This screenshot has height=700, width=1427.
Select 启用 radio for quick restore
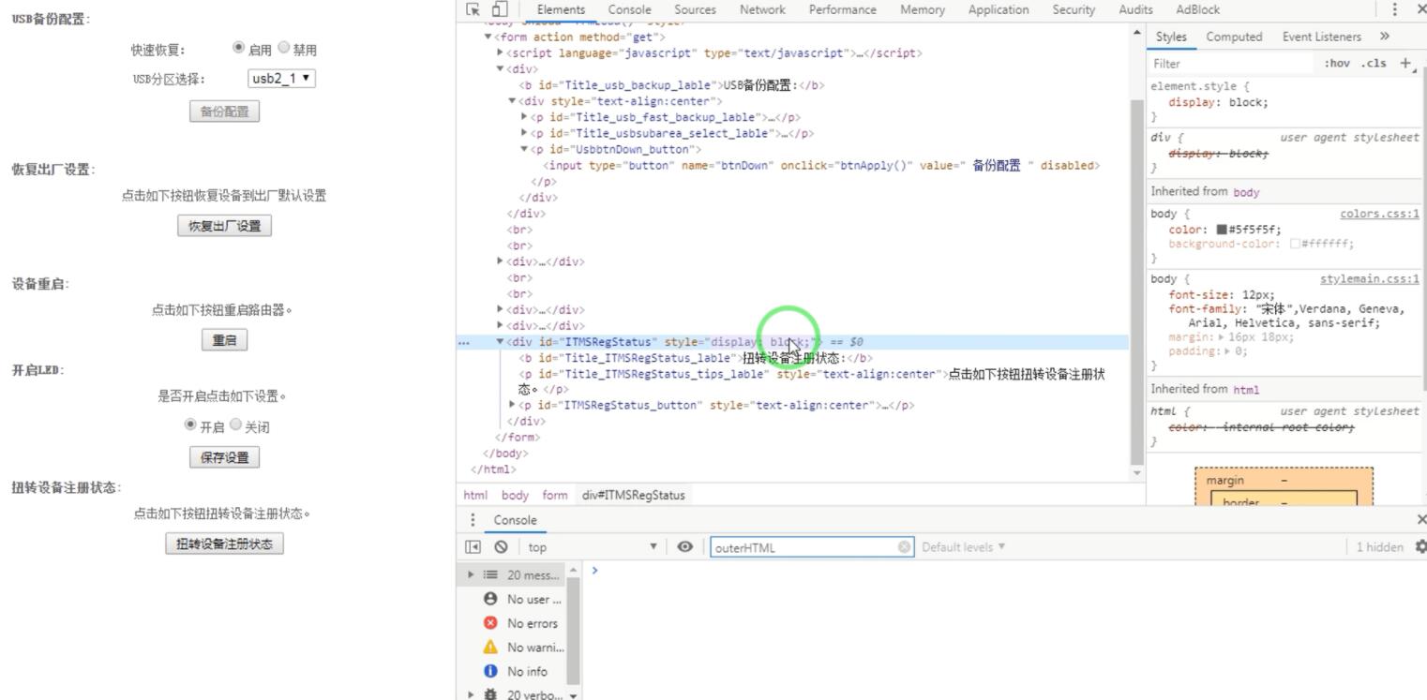pyautogui.click(x=238, y=50)
